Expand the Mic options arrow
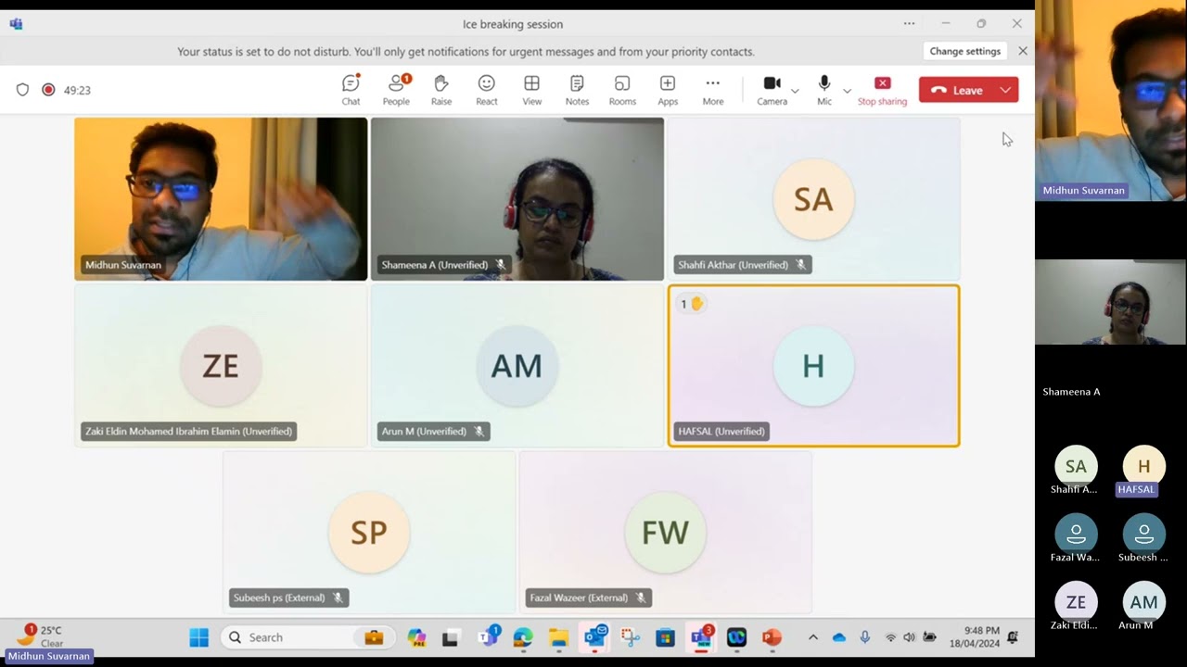This screenshot has width=1187, height=667. pyautogui.click(x=847, y=91)
